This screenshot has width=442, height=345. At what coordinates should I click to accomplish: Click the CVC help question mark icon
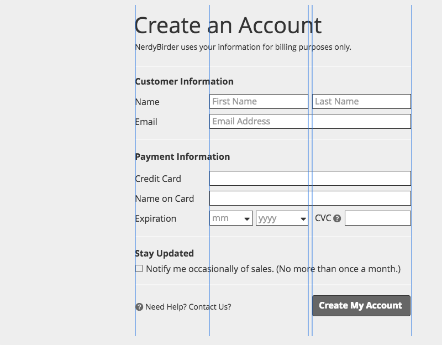[337, 218]
